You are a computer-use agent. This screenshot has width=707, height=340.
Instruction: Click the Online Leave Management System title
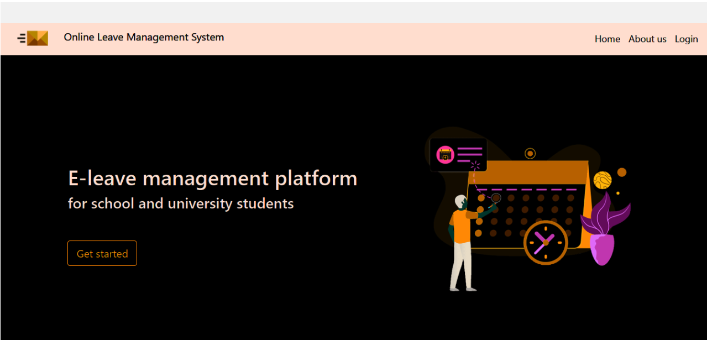[144, 37]
